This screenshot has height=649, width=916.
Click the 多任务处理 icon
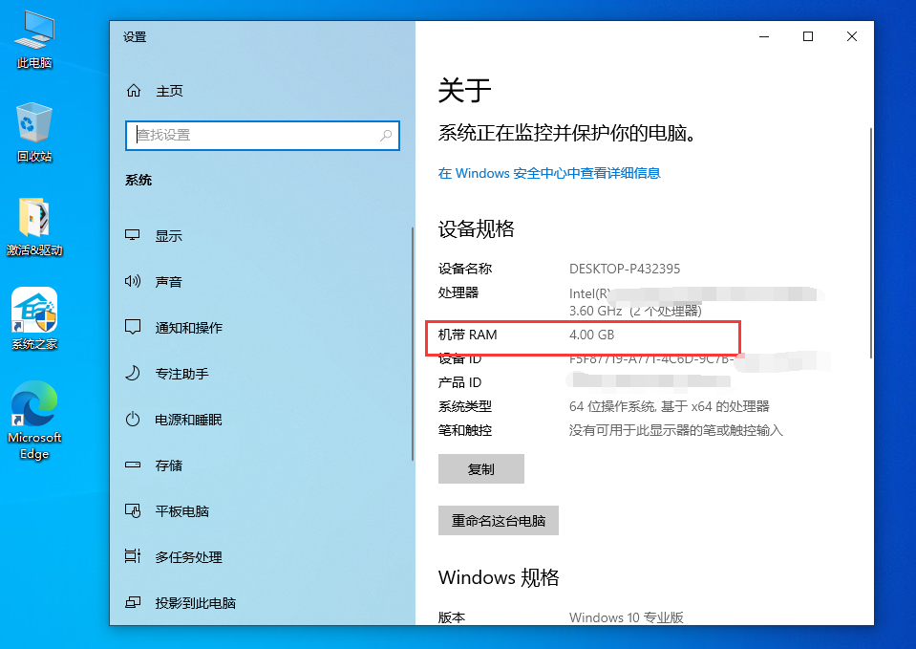click(133, 556)
